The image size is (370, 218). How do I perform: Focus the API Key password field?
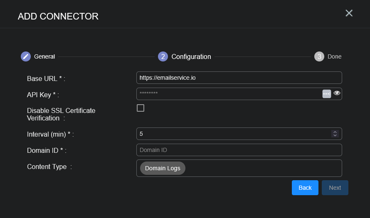[x=229, y=94]
